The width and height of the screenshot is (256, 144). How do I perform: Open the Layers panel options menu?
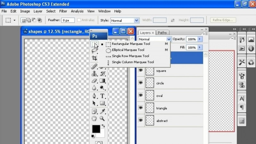pos(205,34)
